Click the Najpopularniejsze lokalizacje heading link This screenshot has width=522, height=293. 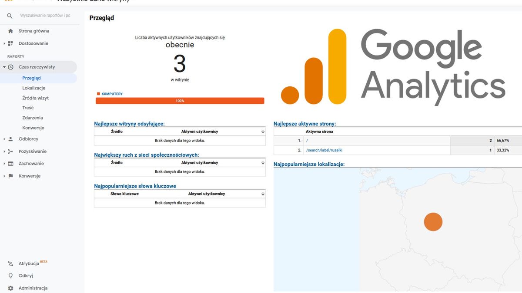[309, 164]
